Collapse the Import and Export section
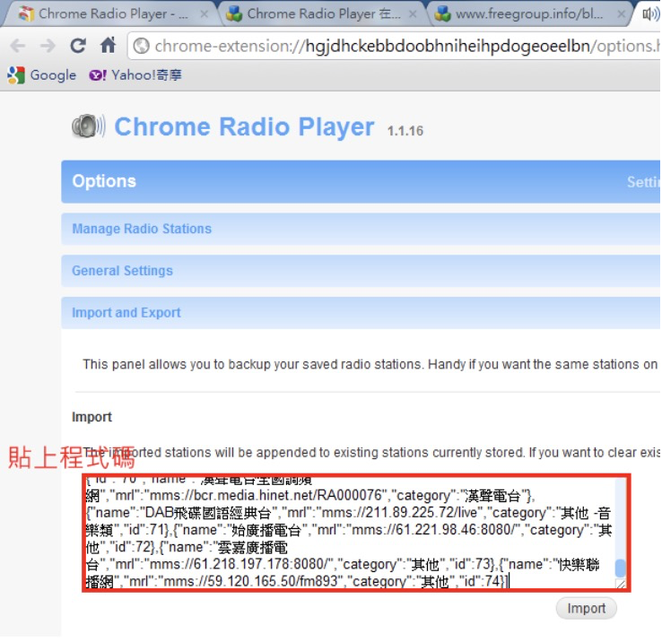This screenshot has width=662, height=642. click(x=361, y=312)
